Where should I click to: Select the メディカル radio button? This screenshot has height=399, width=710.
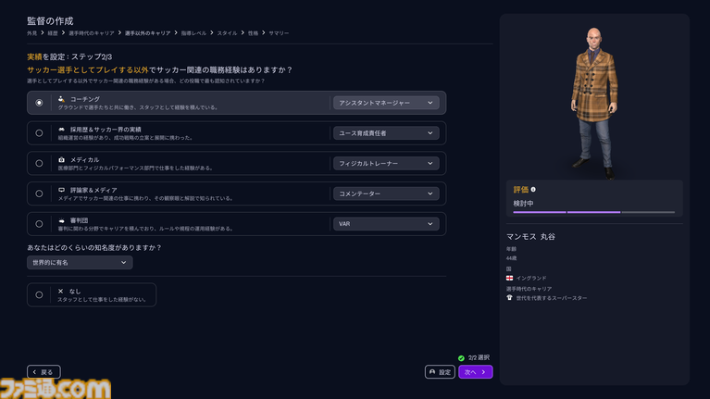pos(39,163)
